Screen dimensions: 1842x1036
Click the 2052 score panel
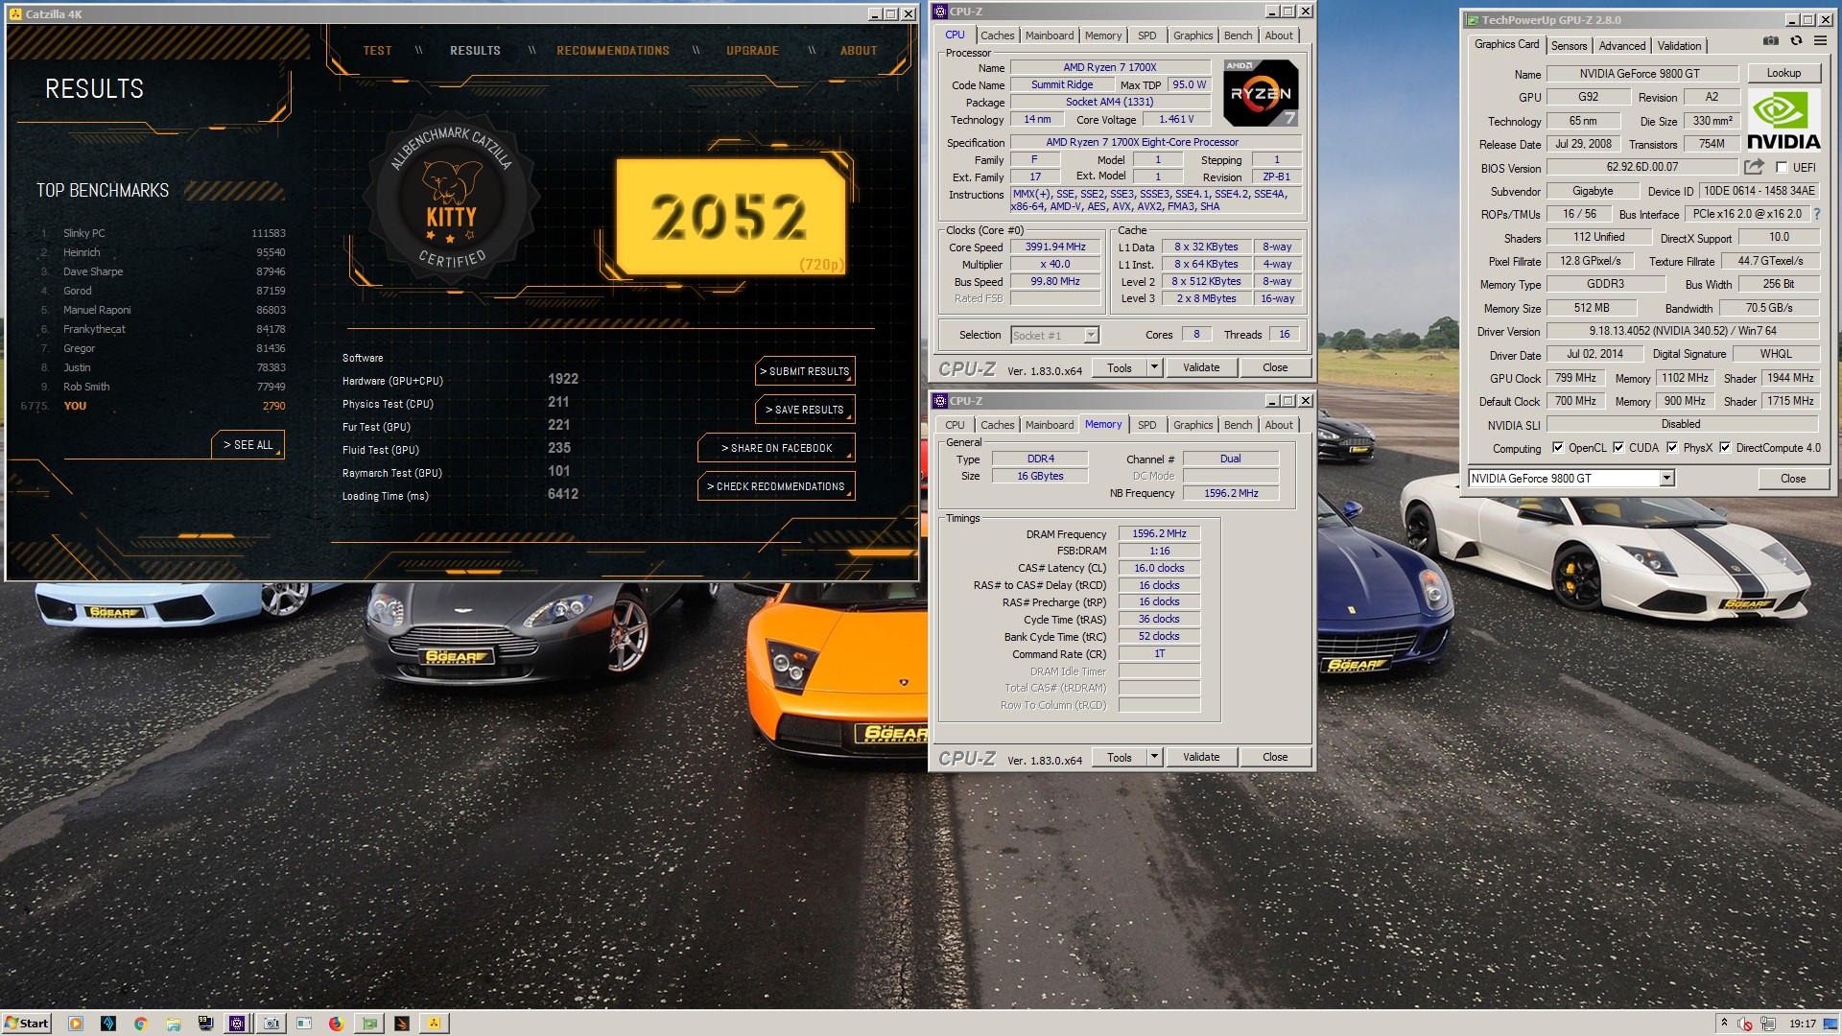[x=730, y=217]
